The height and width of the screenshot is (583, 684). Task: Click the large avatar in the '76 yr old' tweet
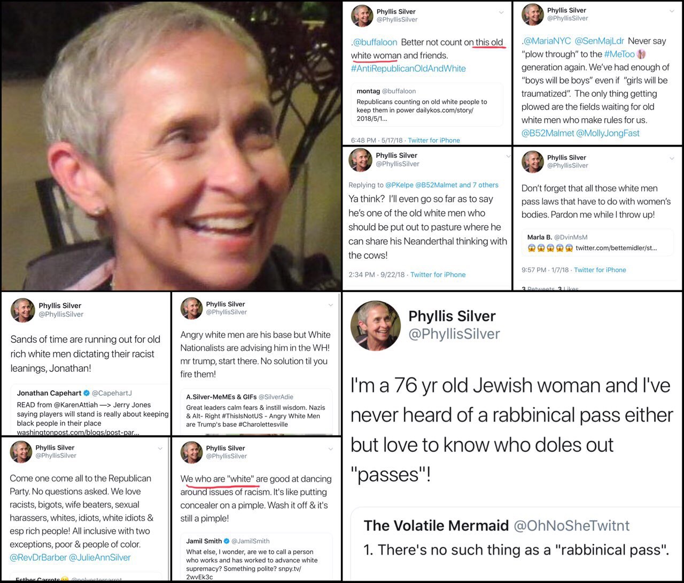coord(376,326)
